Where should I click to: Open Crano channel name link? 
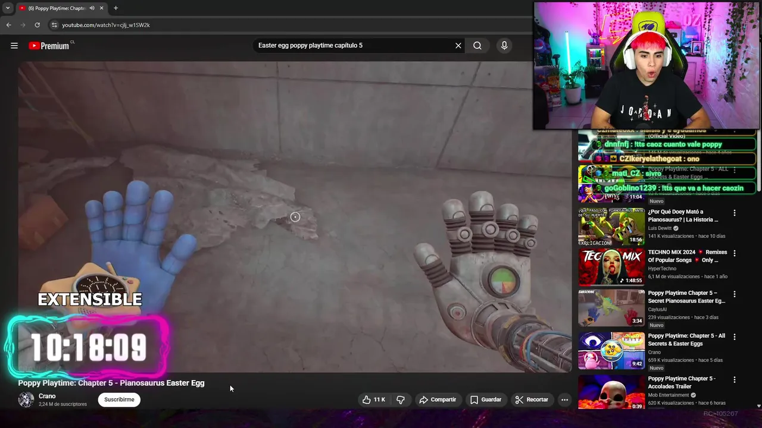pos(47,396)
